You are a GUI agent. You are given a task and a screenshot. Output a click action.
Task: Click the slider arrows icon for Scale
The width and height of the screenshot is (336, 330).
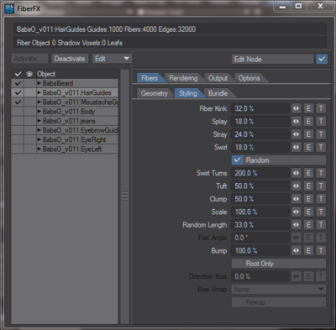[296, 212]
